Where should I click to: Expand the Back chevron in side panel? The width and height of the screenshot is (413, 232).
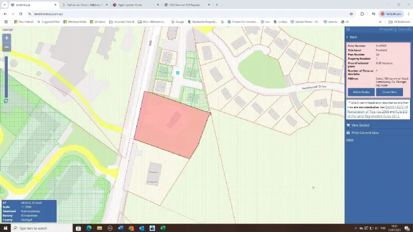pyautogui.click(x=347, y=36)
